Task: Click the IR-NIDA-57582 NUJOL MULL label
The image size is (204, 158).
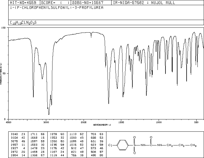Action: pyautogui.click(x=144, y=3)
